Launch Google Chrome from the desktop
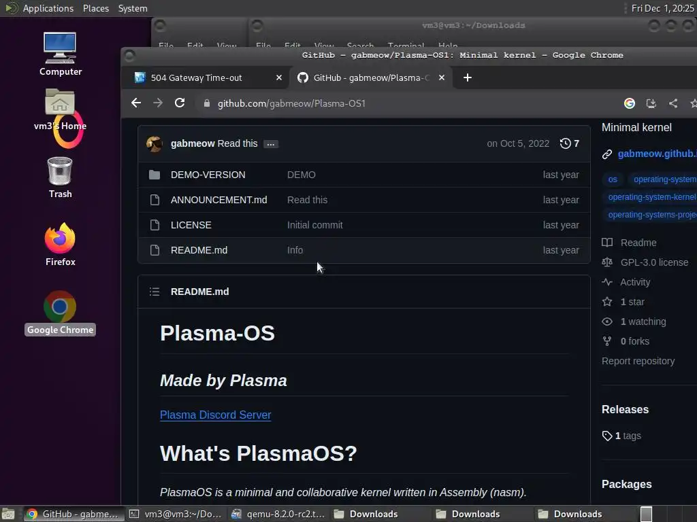 point(60,313)
